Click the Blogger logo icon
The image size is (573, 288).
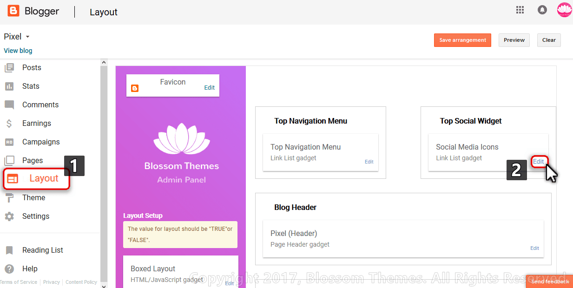pos(13,11)
